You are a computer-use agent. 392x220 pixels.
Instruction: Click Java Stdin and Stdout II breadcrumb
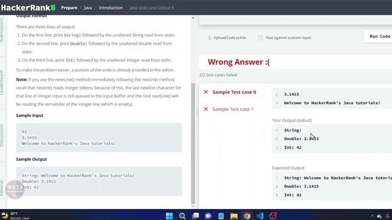click(151, 8)
